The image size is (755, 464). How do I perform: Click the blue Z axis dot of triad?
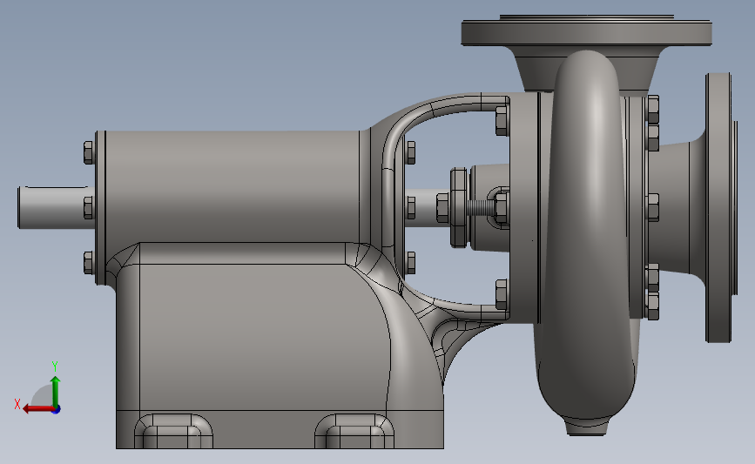(57, 410)
